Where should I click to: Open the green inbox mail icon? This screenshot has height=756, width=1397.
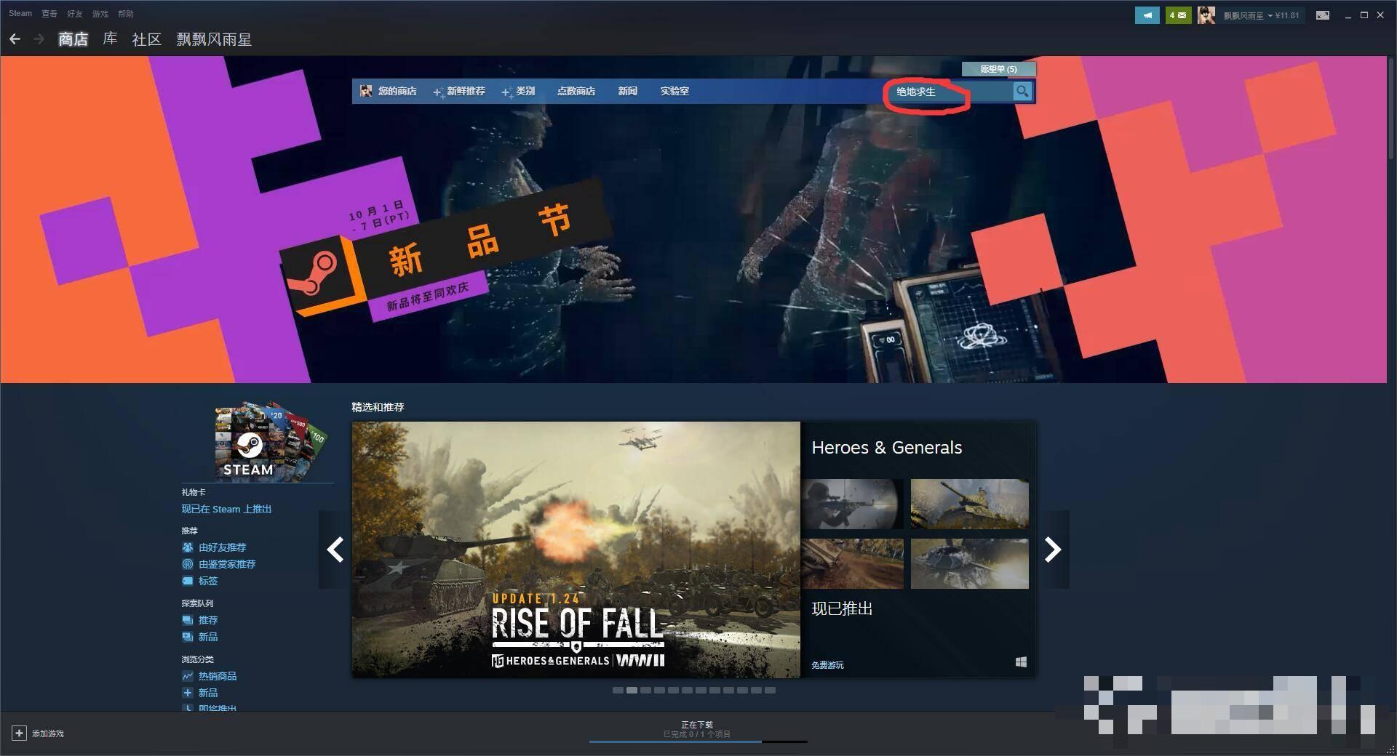[1177, 15]
